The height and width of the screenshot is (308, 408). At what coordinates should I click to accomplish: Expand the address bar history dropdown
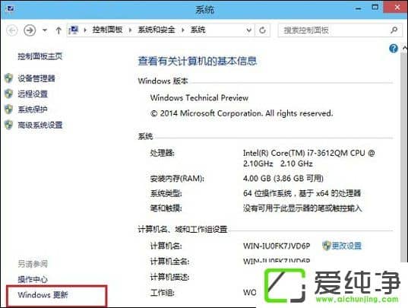248,30
